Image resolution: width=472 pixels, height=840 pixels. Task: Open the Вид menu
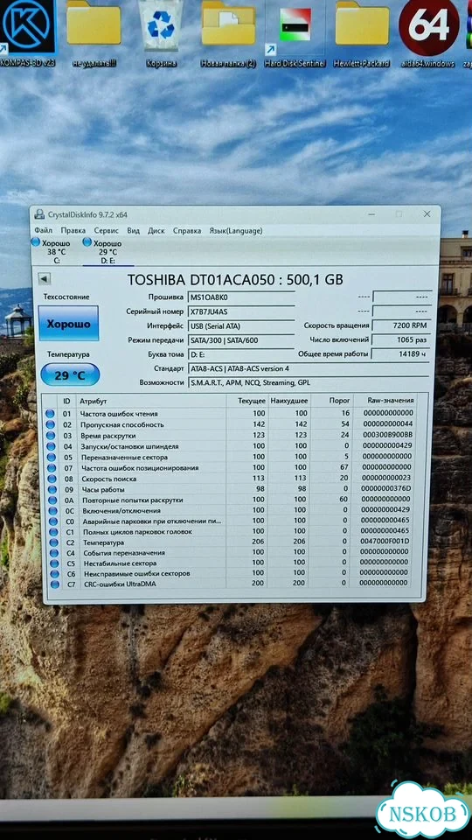[x=133, y=230]
